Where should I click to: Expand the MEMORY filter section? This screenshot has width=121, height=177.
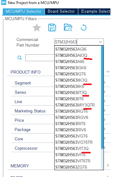(108, 166)
